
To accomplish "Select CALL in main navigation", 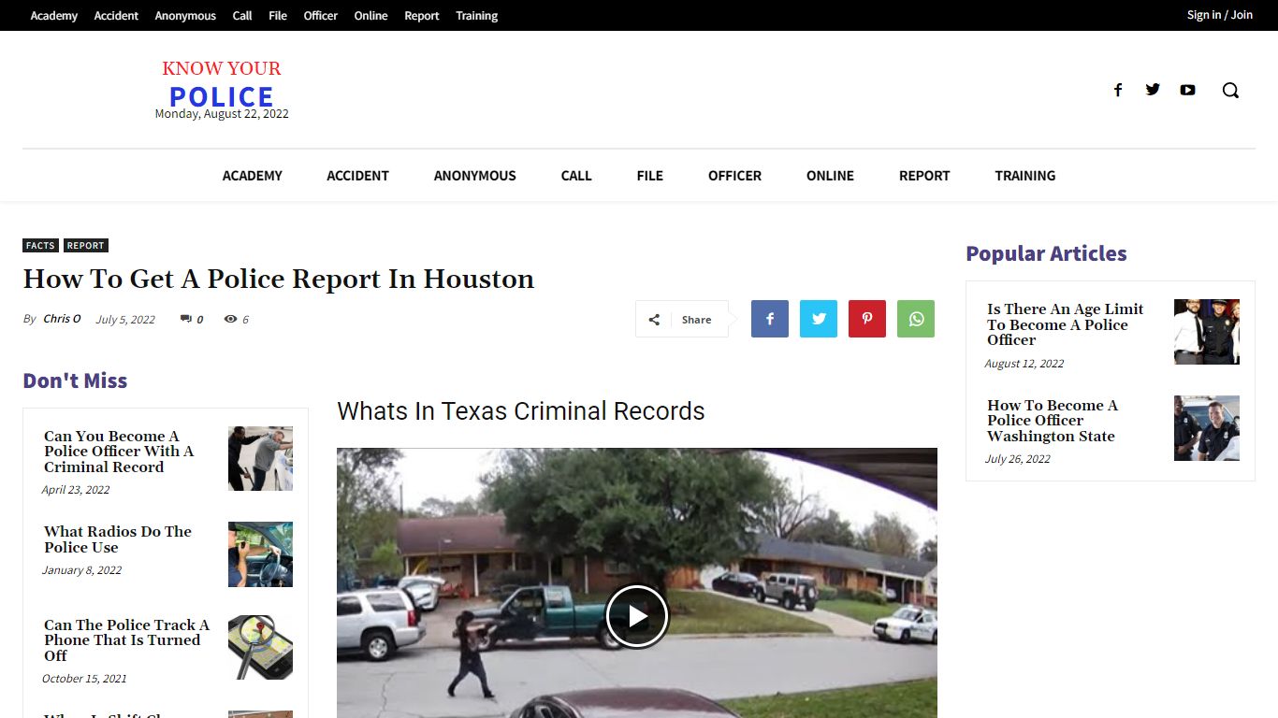I will pos(576,175).
